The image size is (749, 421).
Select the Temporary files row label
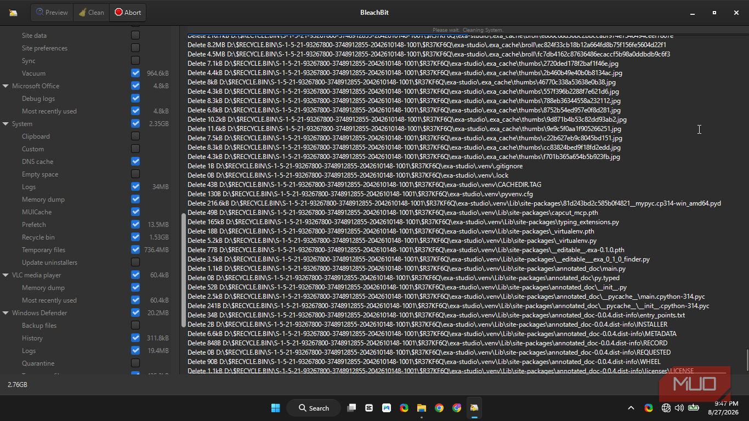coord(43,250)
